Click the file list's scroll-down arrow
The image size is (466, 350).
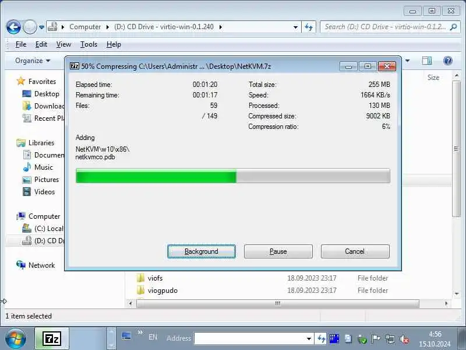tap(457, 294)
